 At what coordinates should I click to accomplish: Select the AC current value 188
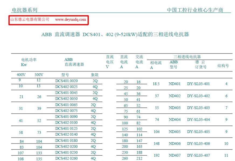[x=139, y=152]
